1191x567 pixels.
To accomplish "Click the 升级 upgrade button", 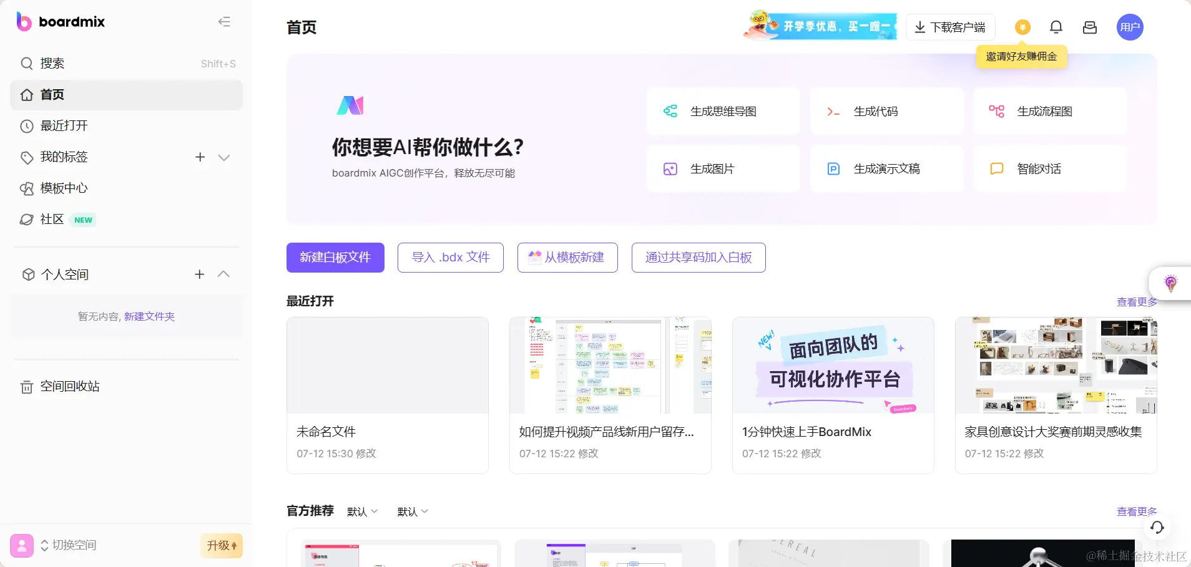I will pyautogui.click(x=222, y=546).
